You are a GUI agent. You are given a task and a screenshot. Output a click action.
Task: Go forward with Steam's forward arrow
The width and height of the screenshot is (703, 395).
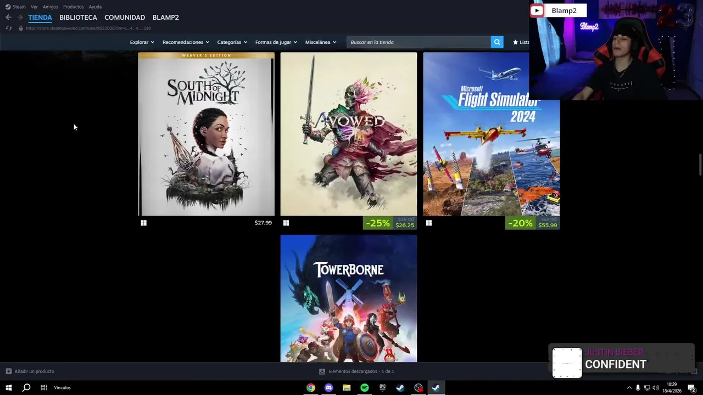tap(20, 18)
